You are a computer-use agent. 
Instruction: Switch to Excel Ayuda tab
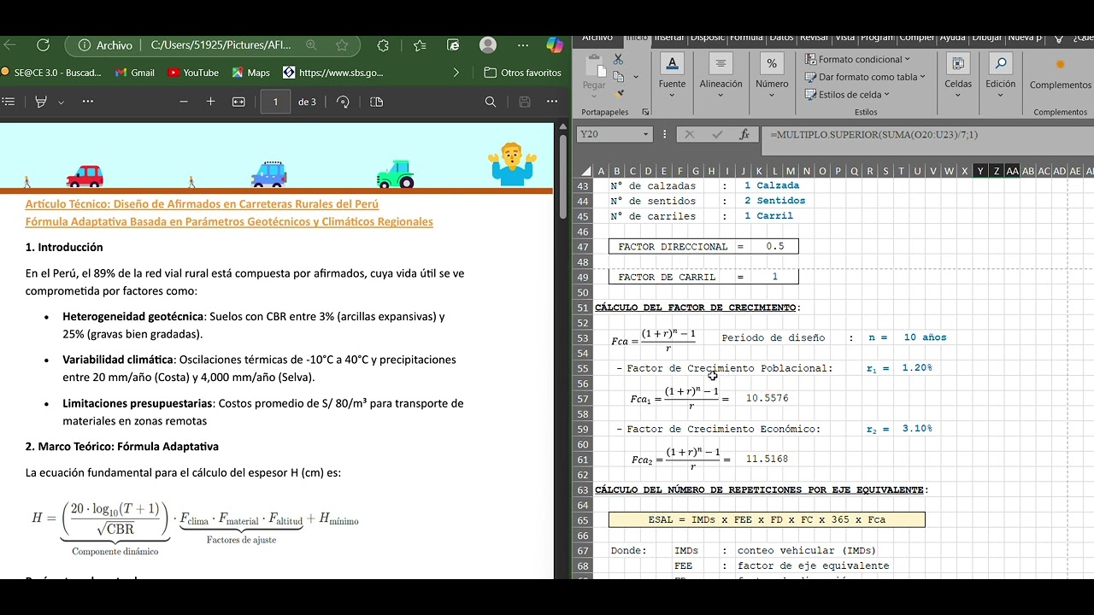point(952,38)
